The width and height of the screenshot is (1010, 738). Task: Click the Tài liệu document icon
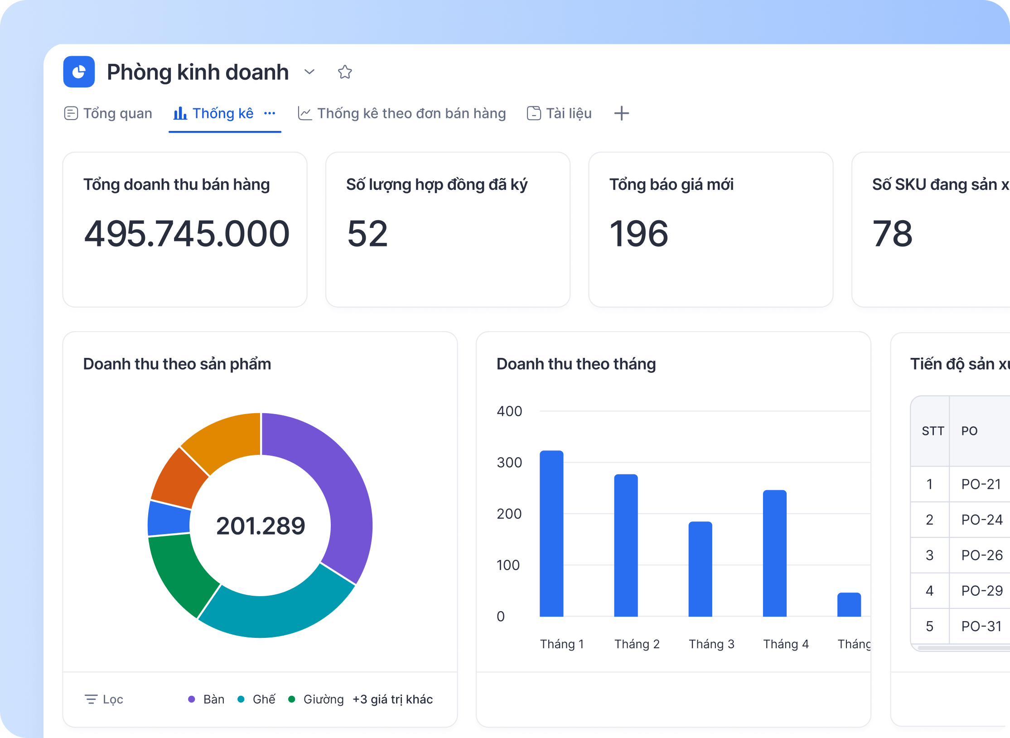(534, 113)
